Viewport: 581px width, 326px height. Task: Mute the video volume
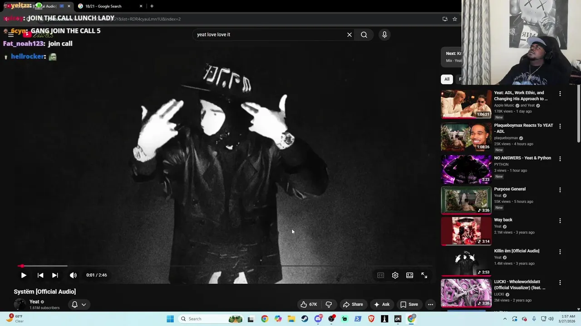click(x=73, y=275)
